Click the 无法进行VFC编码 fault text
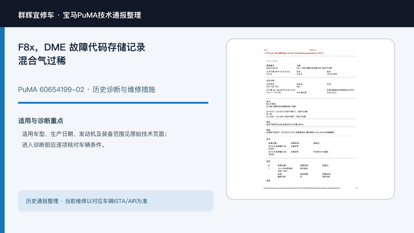Viewport: 414px width, 233px height. (x=321, y=152)
